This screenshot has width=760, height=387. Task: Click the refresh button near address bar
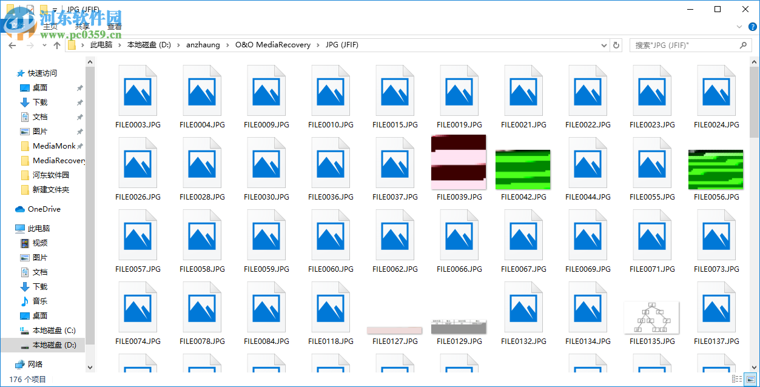616,45
